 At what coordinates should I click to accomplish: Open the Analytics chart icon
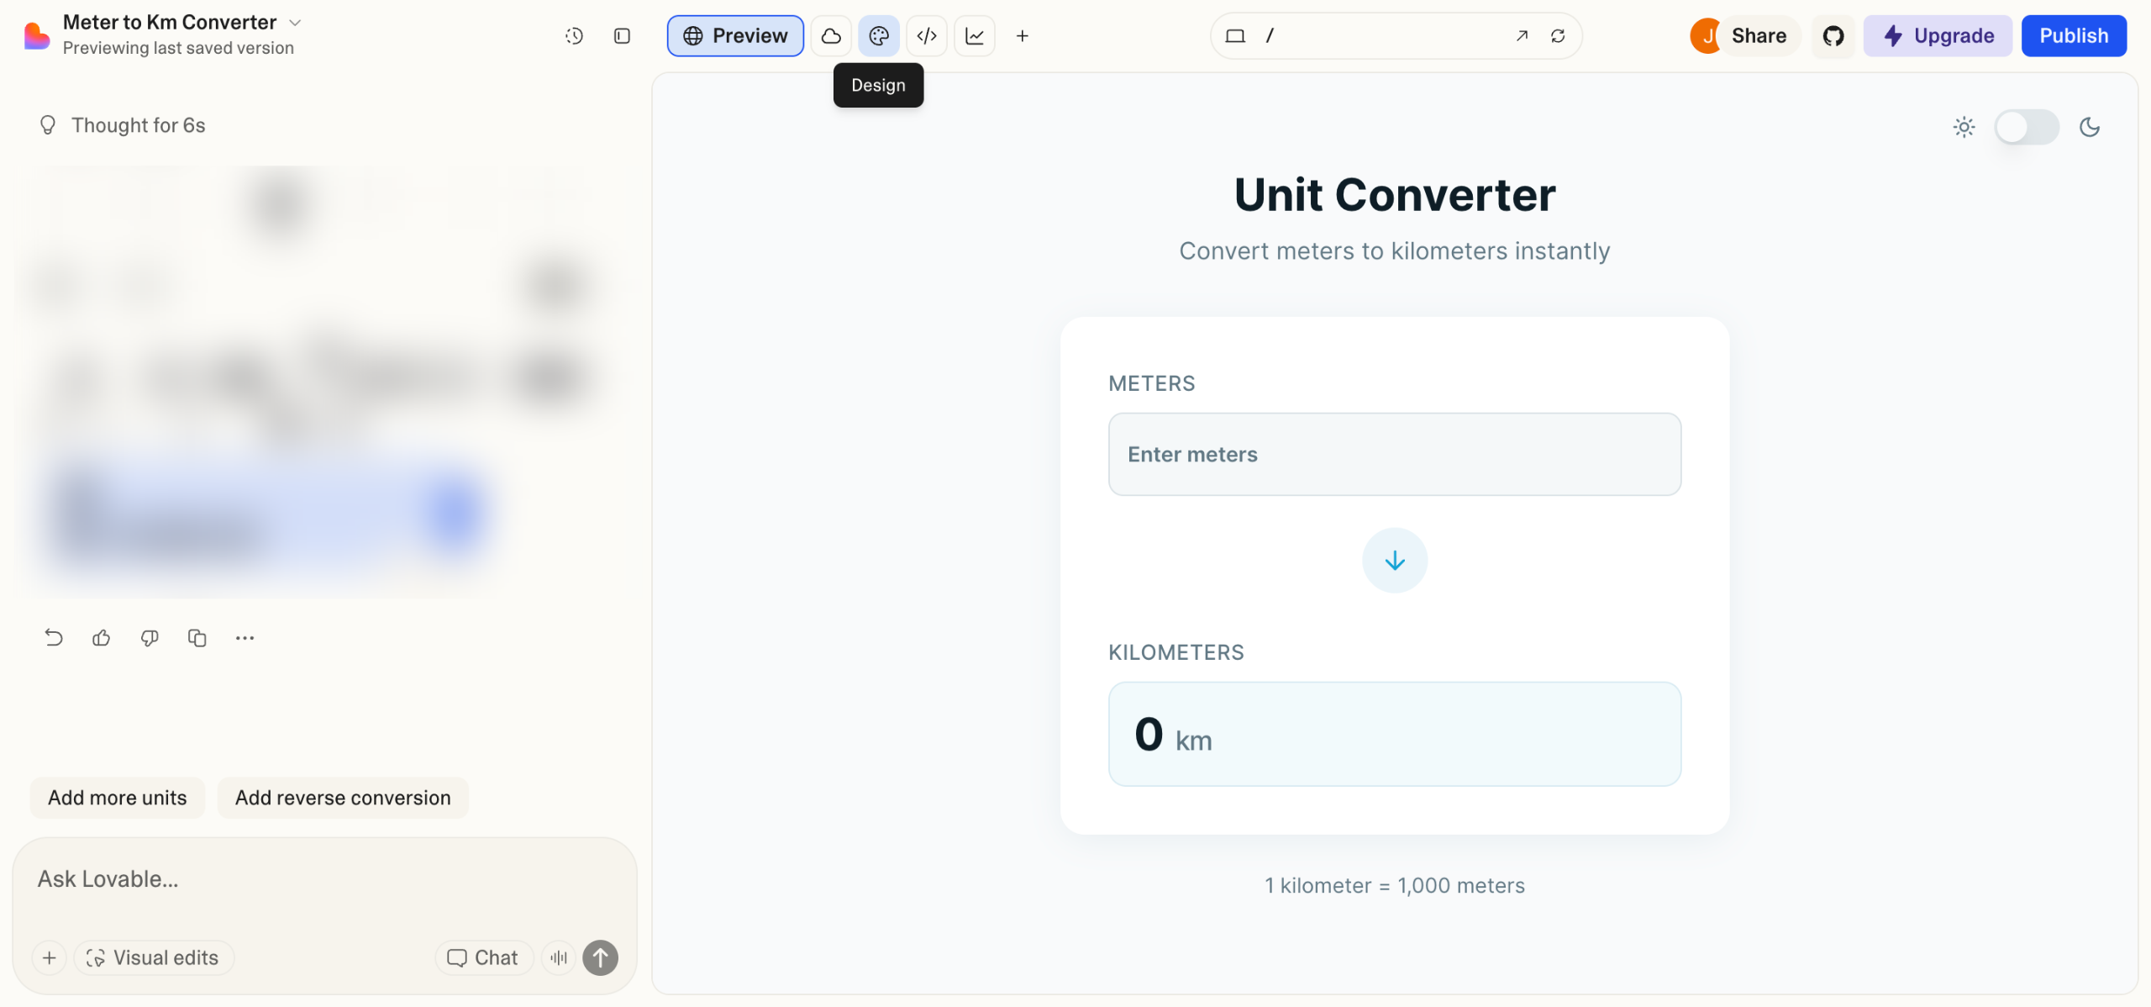(974, 36)
